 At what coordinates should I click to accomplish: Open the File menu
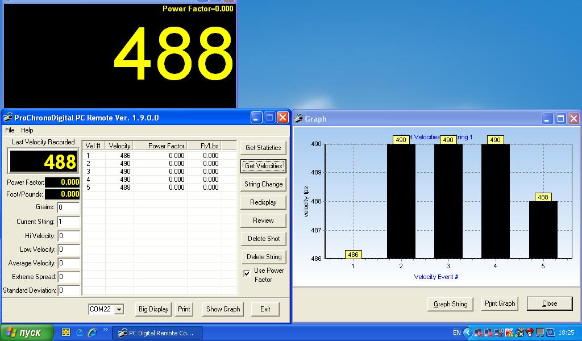click(10, 130)
